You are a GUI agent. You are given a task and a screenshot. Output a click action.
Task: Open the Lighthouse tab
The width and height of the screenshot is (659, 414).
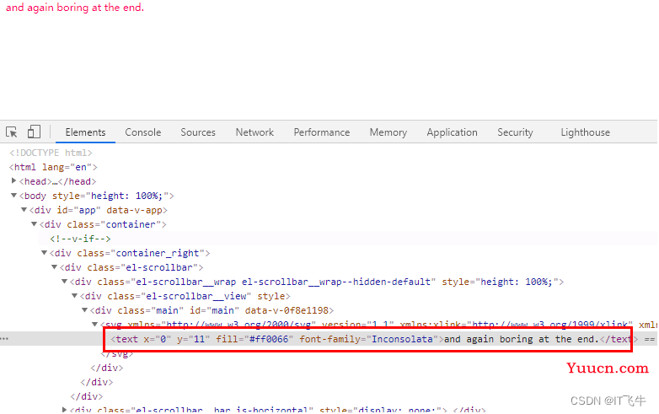[x=585, y=132]
